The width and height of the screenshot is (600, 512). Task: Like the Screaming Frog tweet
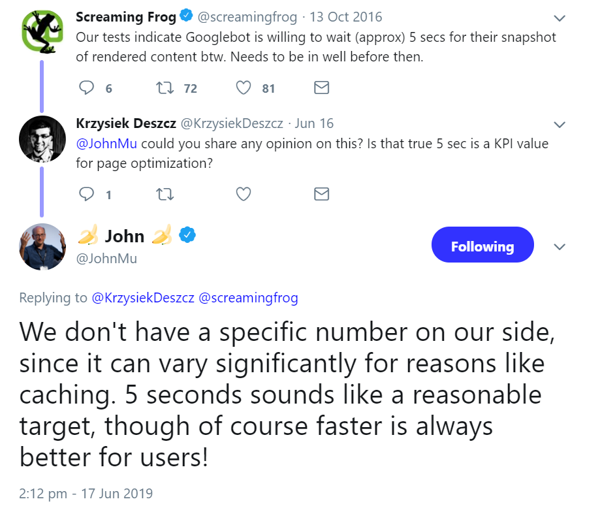pos(244,88)
